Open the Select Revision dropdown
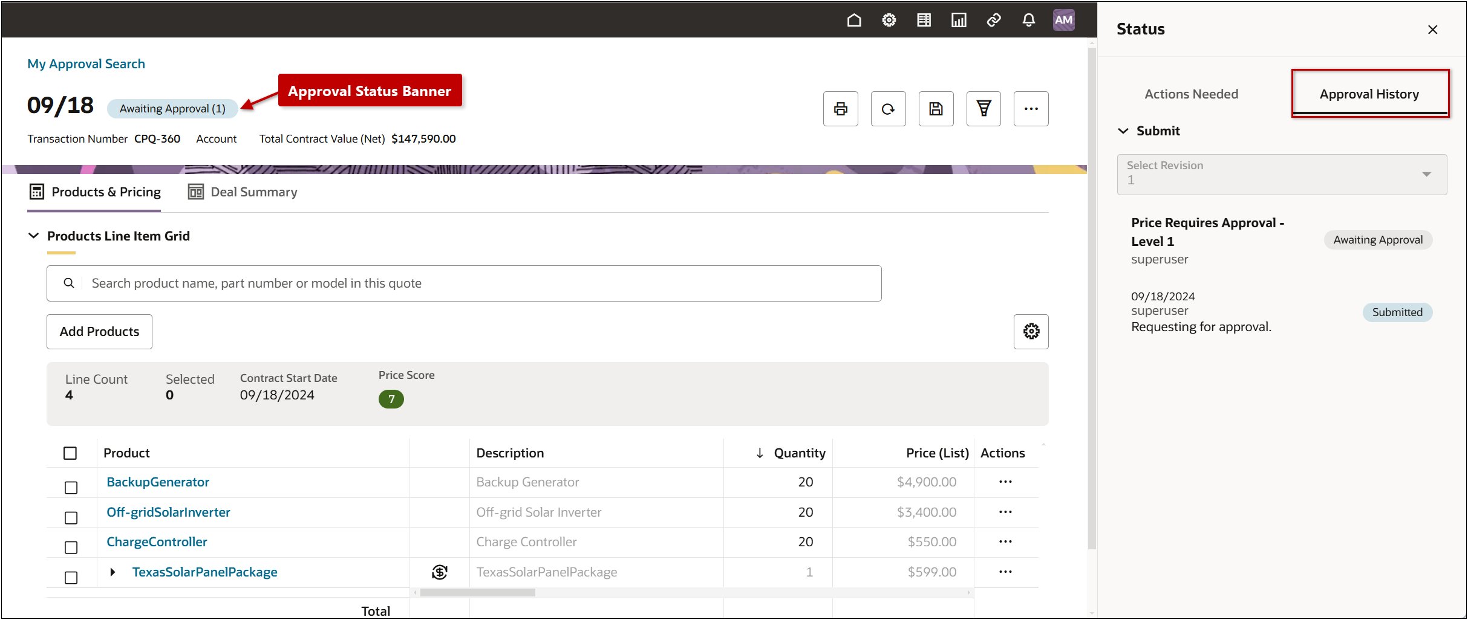The height and width of the screenshot is (620, 1468). click(1281, 174)
